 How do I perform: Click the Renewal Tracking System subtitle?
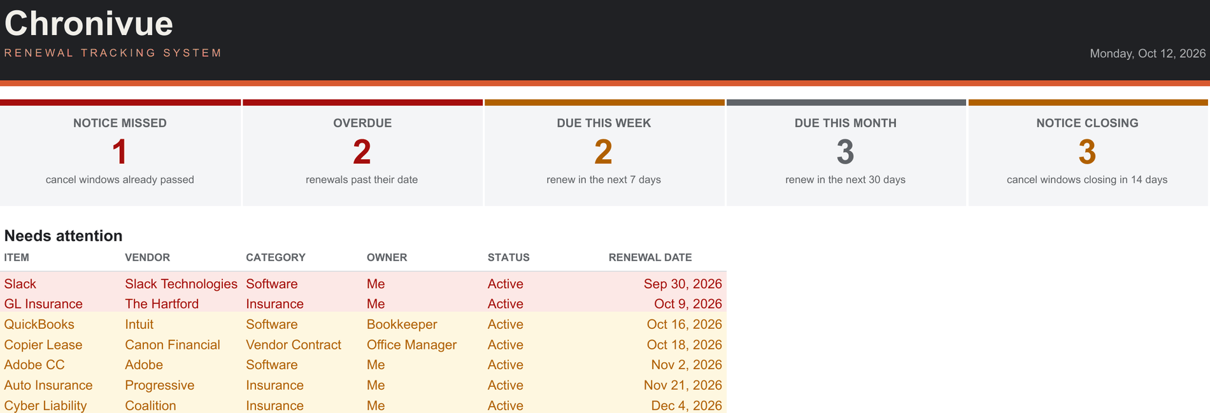pos(113,53)
